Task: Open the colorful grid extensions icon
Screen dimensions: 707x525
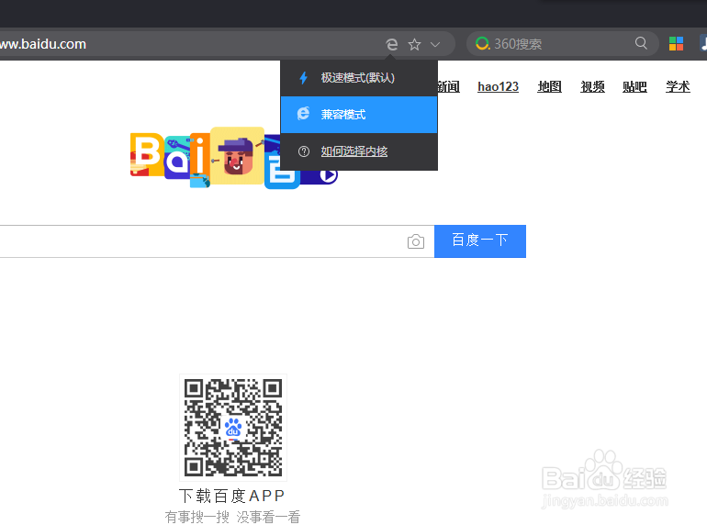Action: [676, 44]
